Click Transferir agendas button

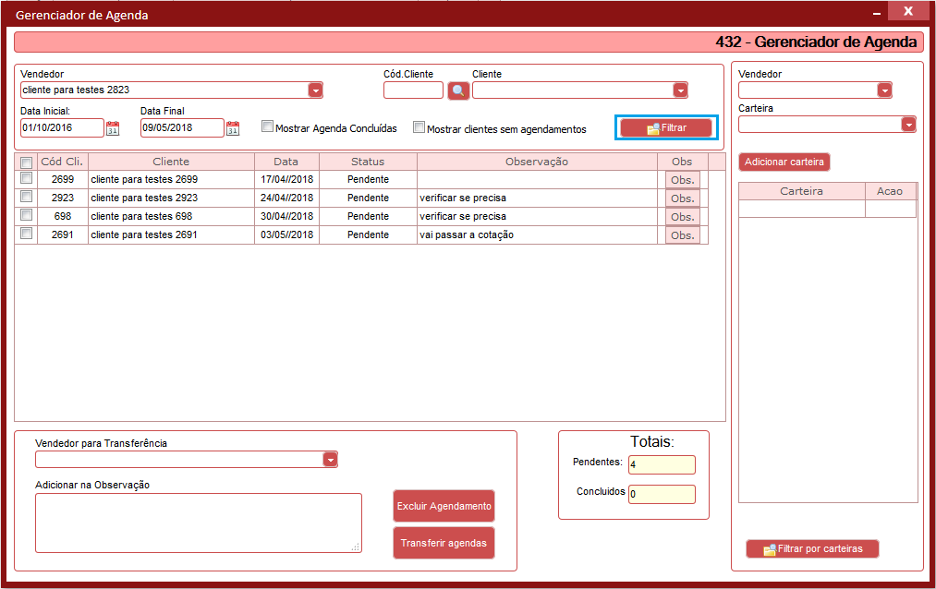444,543
